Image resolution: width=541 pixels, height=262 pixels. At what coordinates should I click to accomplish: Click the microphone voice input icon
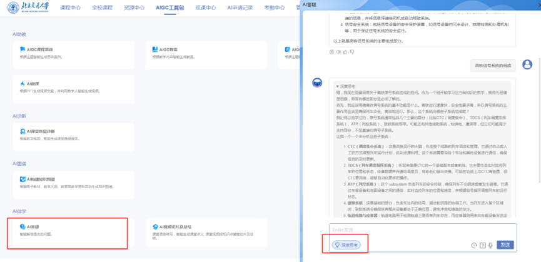click(491, 245)
